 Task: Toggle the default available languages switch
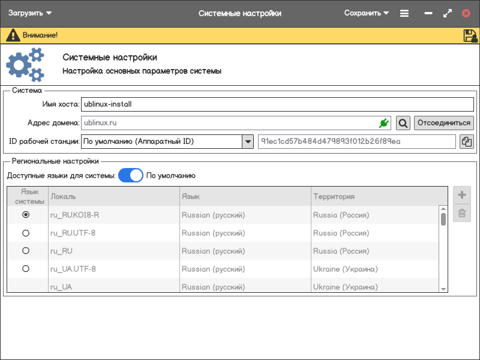click(x=130, y=175)
